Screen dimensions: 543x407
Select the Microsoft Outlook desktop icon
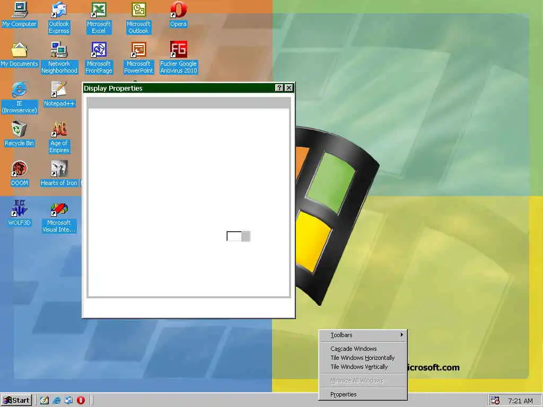[138, 18]
